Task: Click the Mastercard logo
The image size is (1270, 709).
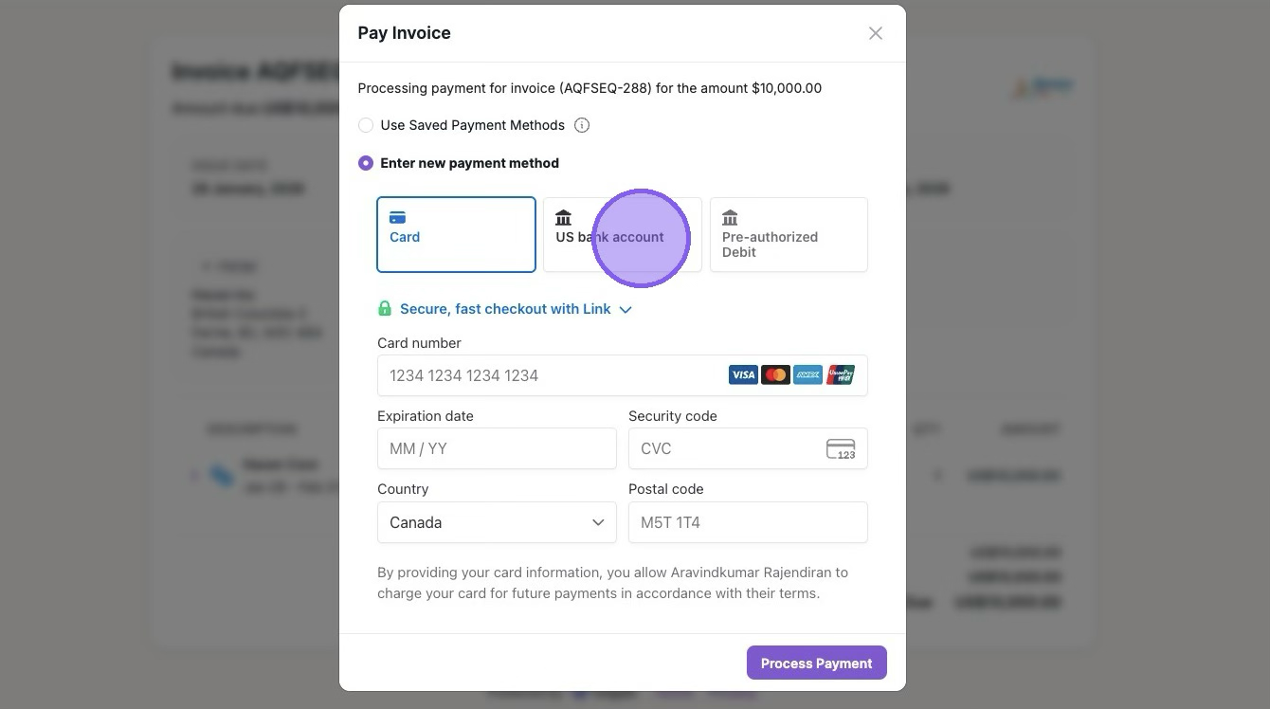Action: coord(775,375)
